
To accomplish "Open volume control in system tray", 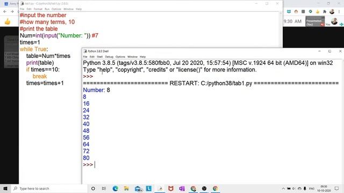I will pos(294,188).
